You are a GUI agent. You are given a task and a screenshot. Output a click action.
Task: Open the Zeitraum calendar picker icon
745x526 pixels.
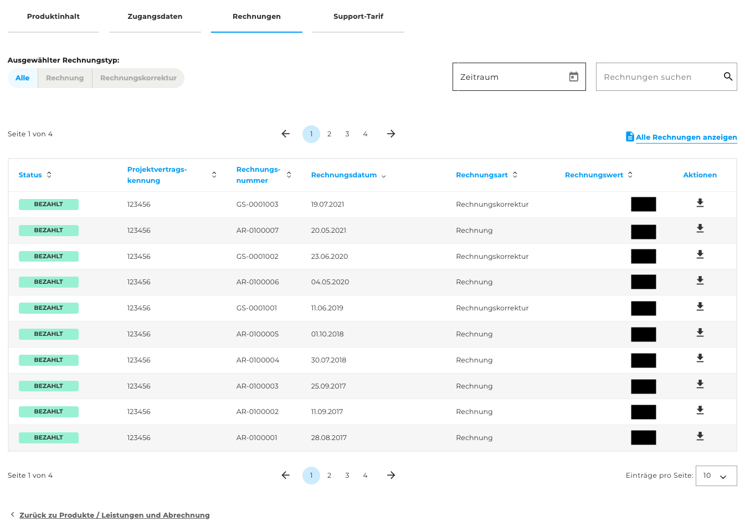[573, 77]
